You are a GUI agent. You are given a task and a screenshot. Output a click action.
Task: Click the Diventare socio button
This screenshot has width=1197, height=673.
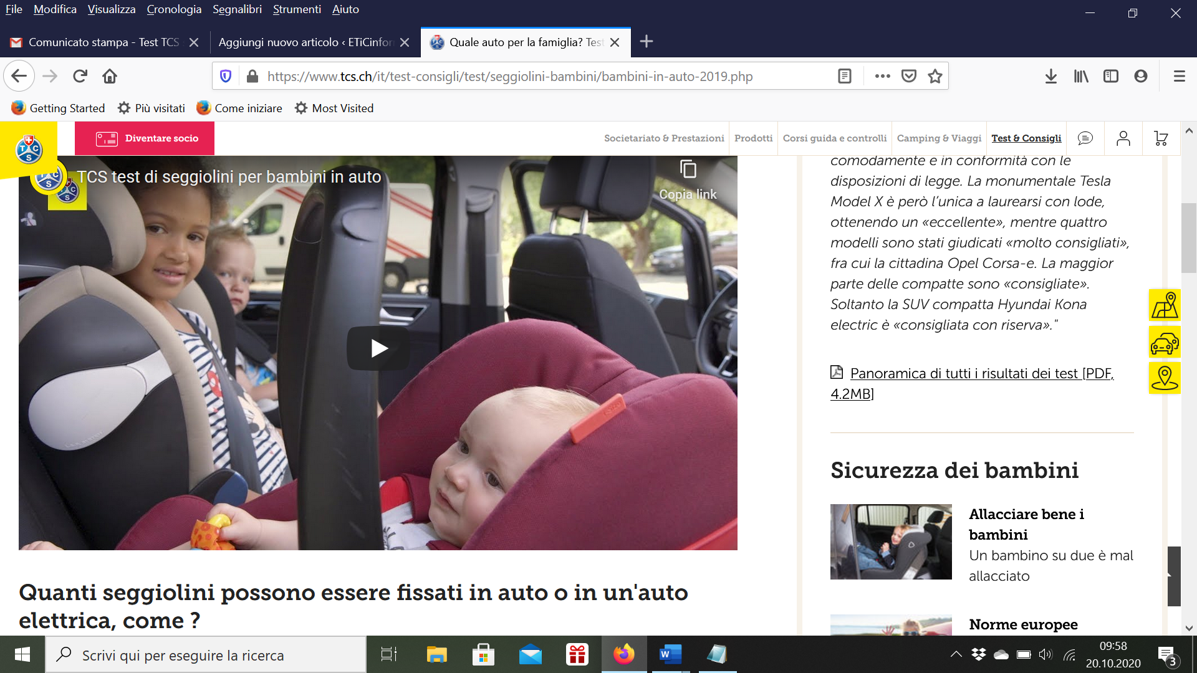145,138
